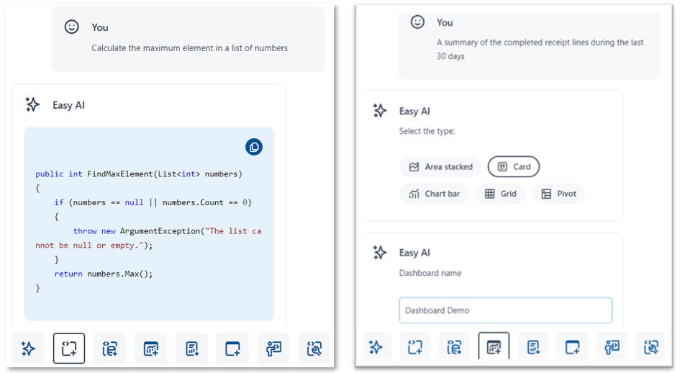Copy the FindMaxElement code snippet
The width and height of the screenshot is (680, 373).
pos(253,147)
